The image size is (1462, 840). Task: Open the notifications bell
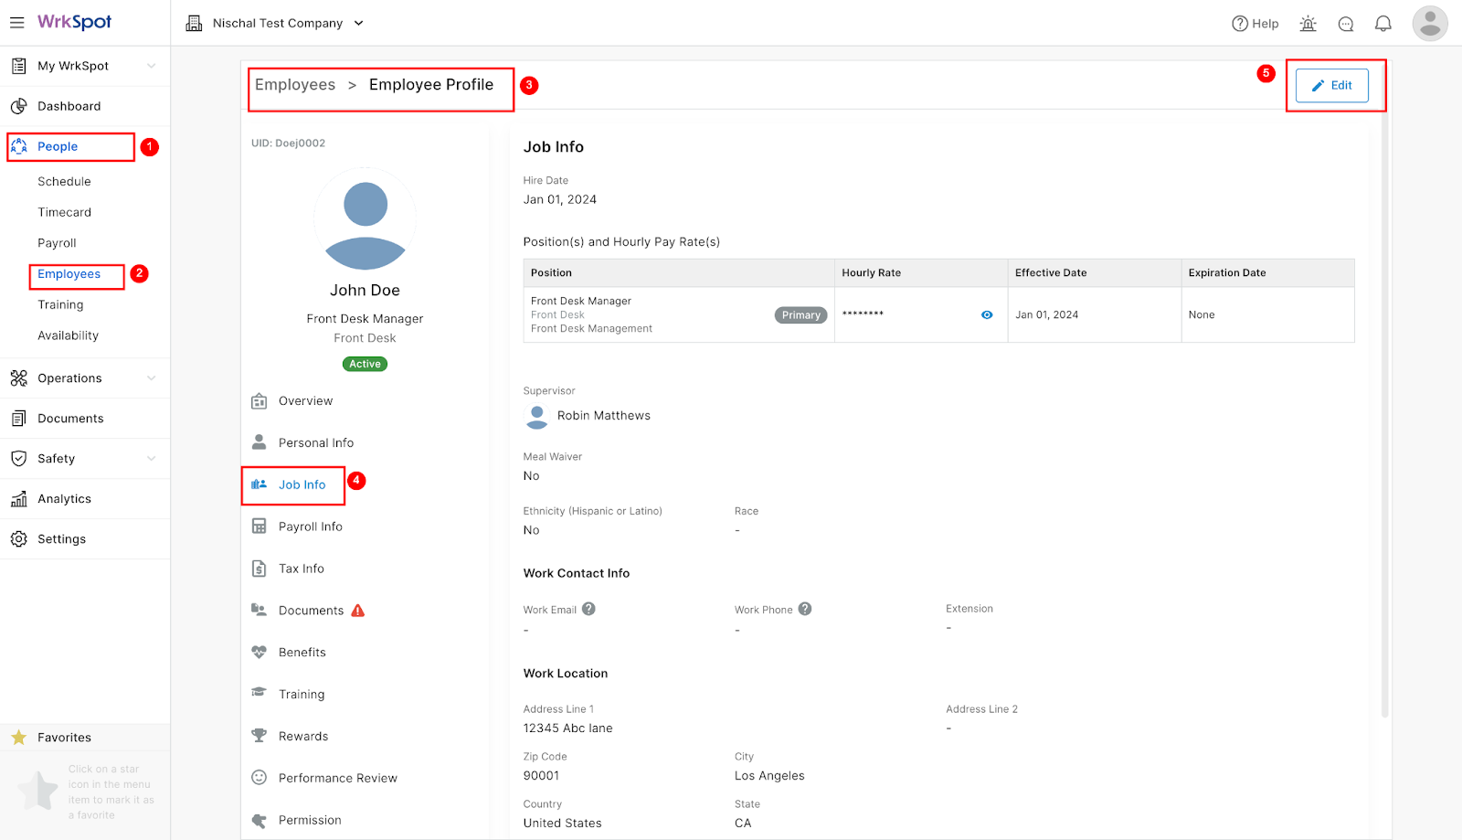pyautogui.click(x=1383, y=23)
